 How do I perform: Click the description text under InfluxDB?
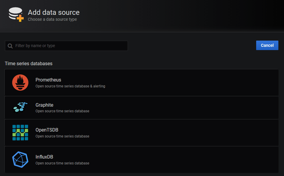click(x=62, y=163)
